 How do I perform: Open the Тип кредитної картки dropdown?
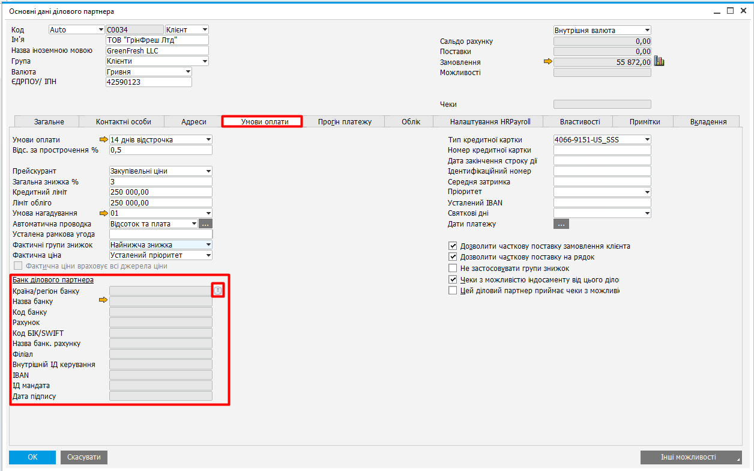647,140
